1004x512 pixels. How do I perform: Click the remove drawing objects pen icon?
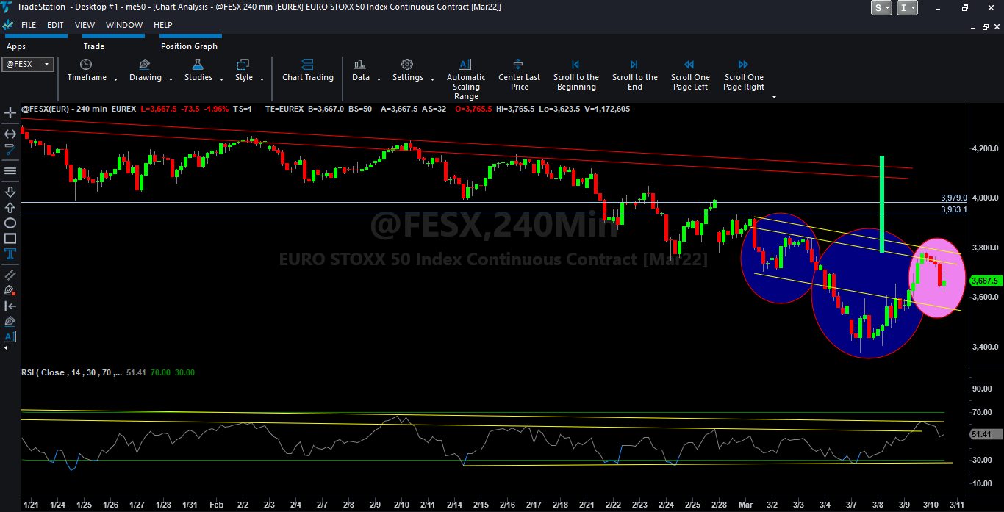coord(10,290)
